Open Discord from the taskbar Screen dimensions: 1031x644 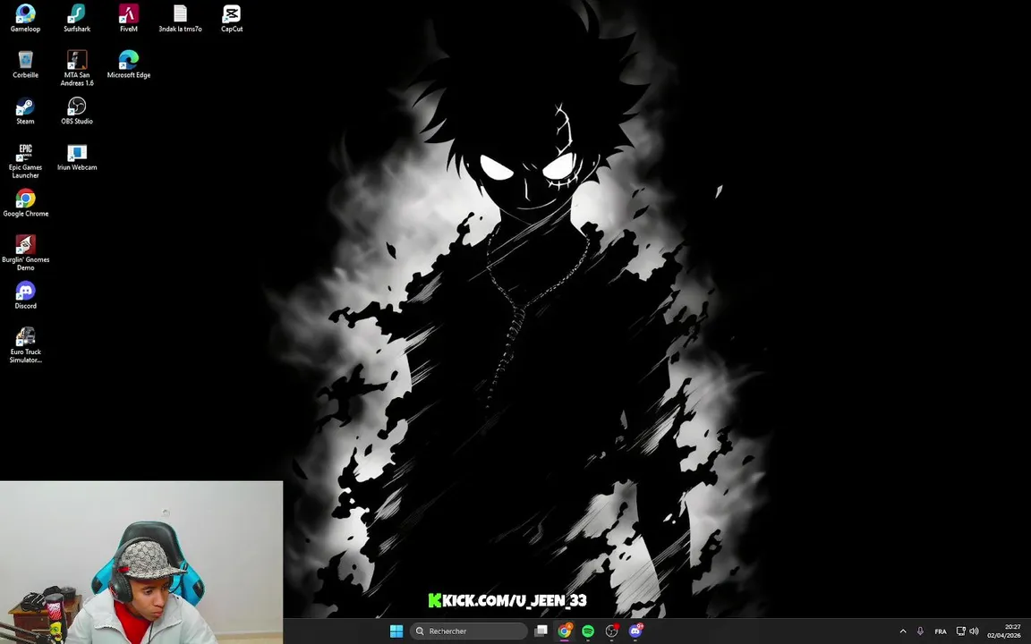(x=635, y=631)
